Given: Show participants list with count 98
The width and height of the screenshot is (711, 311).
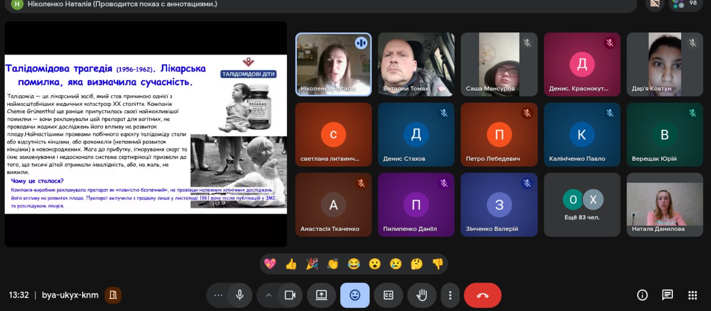Looking at the screenshot, I should 685,4.
